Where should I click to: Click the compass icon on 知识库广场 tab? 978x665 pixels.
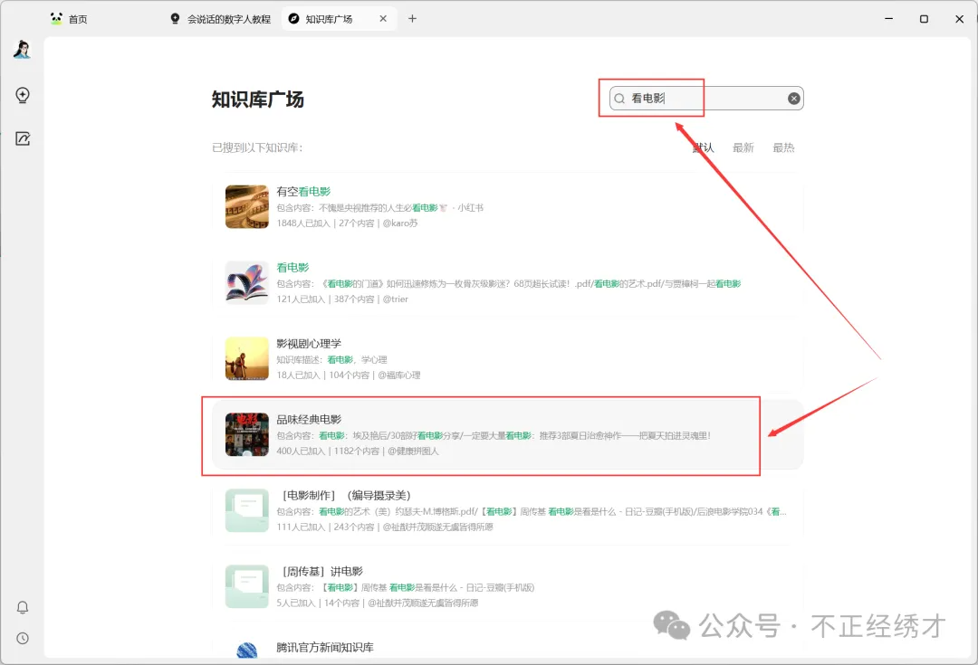[x=293, y=19]
